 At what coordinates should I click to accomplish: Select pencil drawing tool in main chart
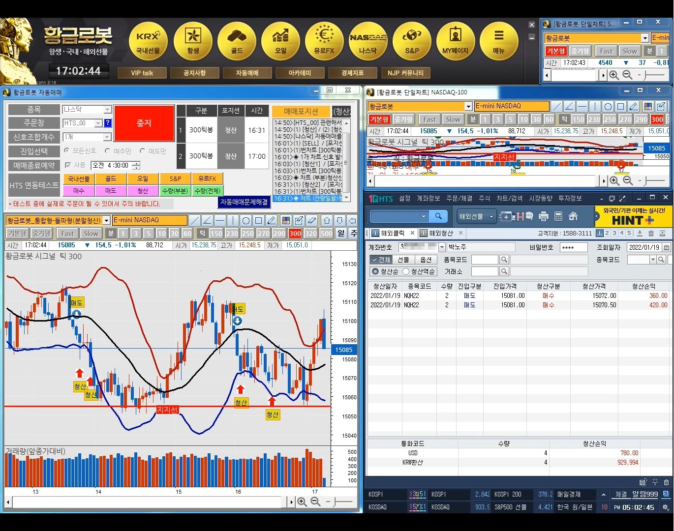click(x=272, y=220)
